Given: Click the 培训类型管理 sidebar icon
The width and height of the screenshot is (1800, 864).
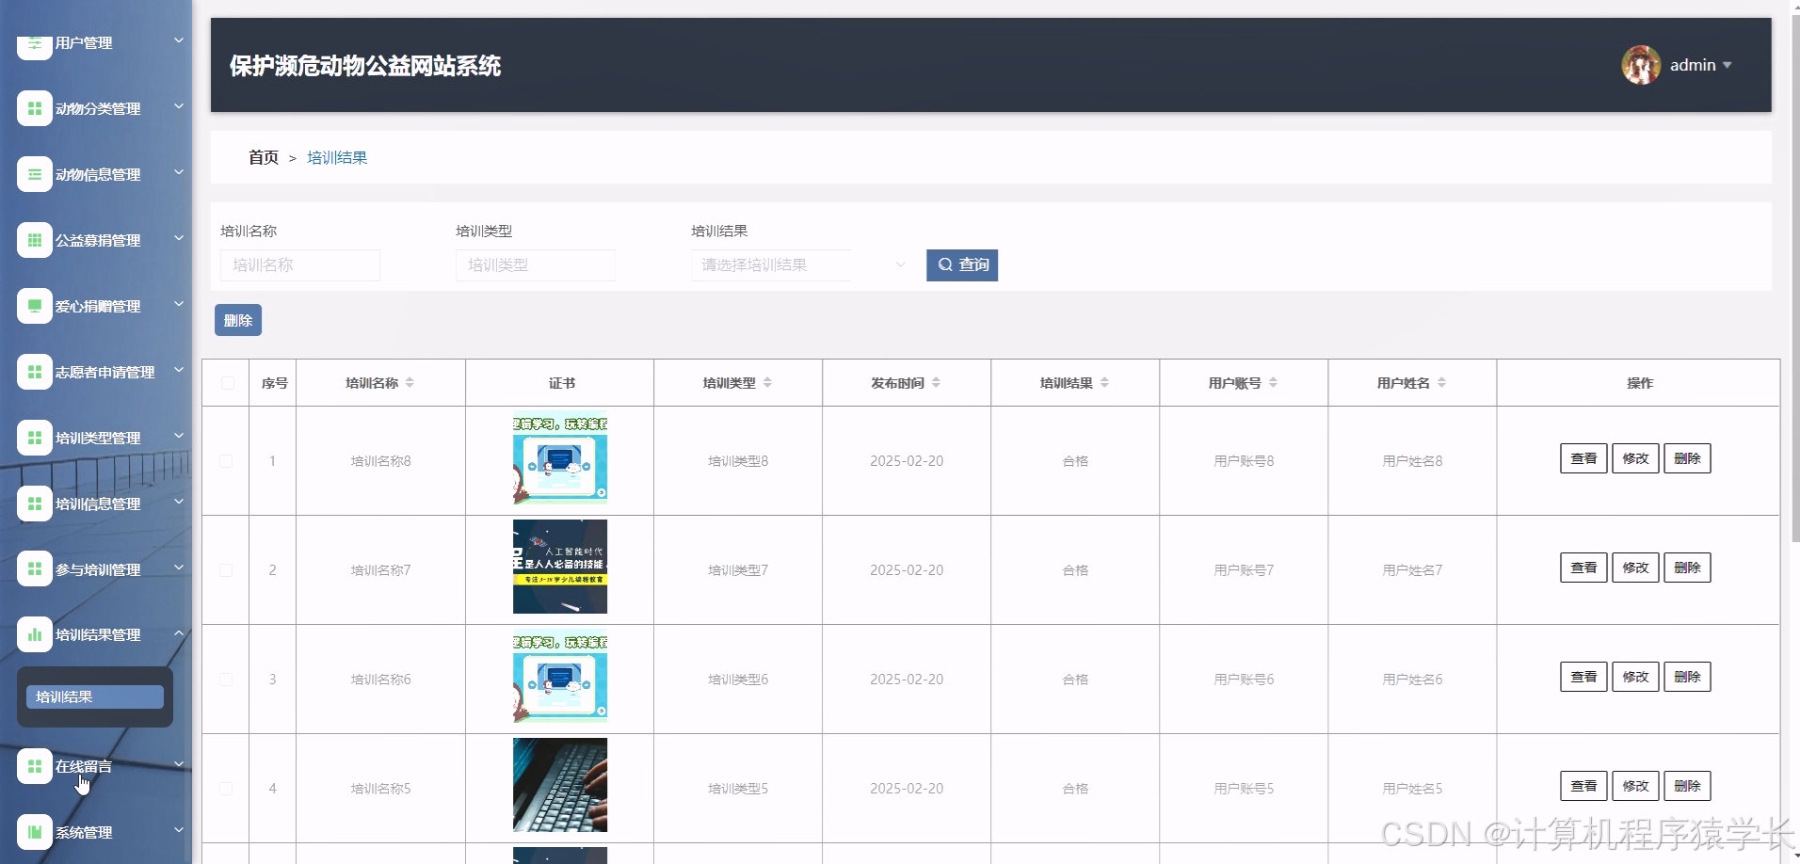Looking at the screenshot, I should pyautogui.click(x=35, y=438).
